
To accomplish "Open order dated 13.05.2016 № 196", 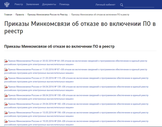I will [x=76, y=114].
